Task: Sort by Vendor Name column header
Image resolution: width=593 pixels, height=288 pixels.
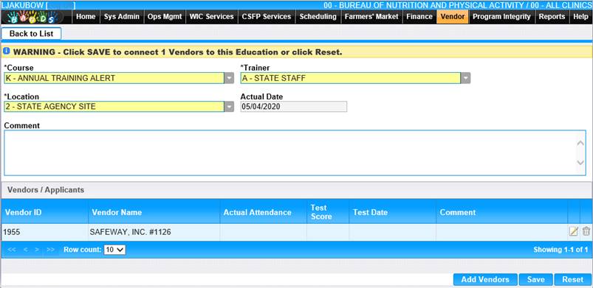Action: tap(154, 212)
